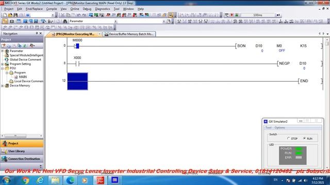Open the Debug menu
The width and height of the screenshot is (330, 185).
pyautogui.click(x=87, y=9)
